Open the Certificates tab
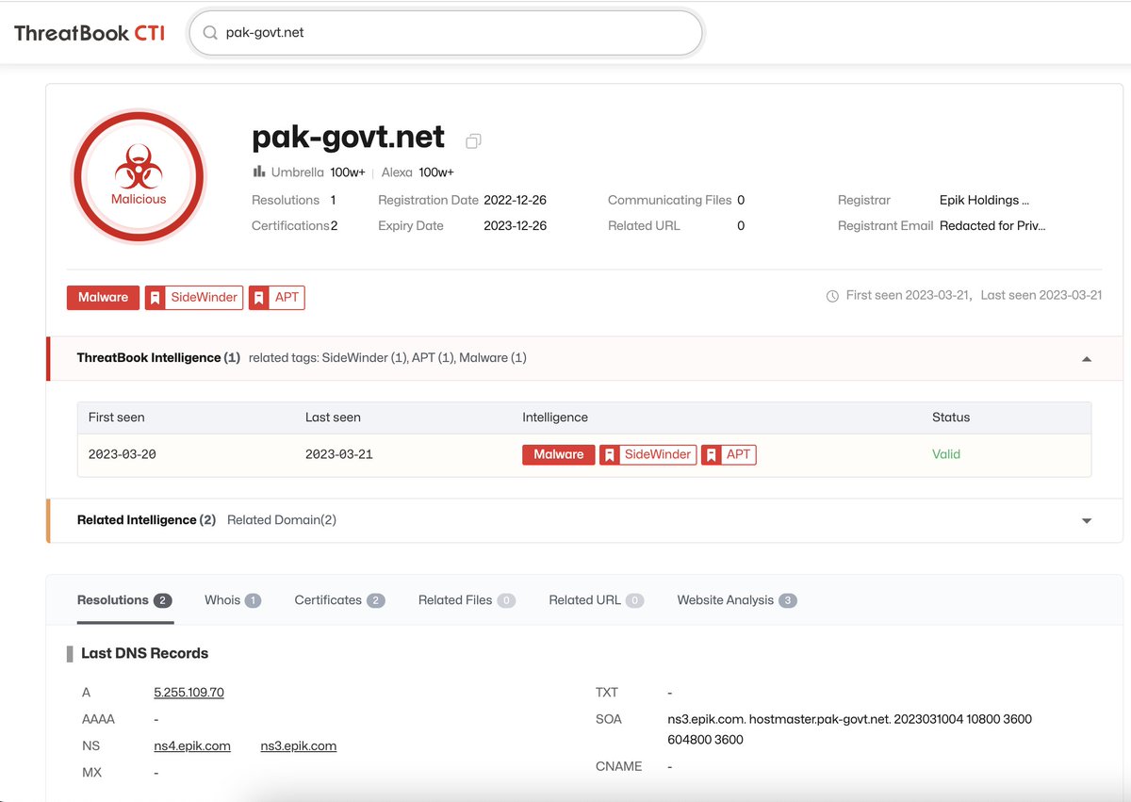Viewport: 1131px width, 802px height. tap(328, 599)
